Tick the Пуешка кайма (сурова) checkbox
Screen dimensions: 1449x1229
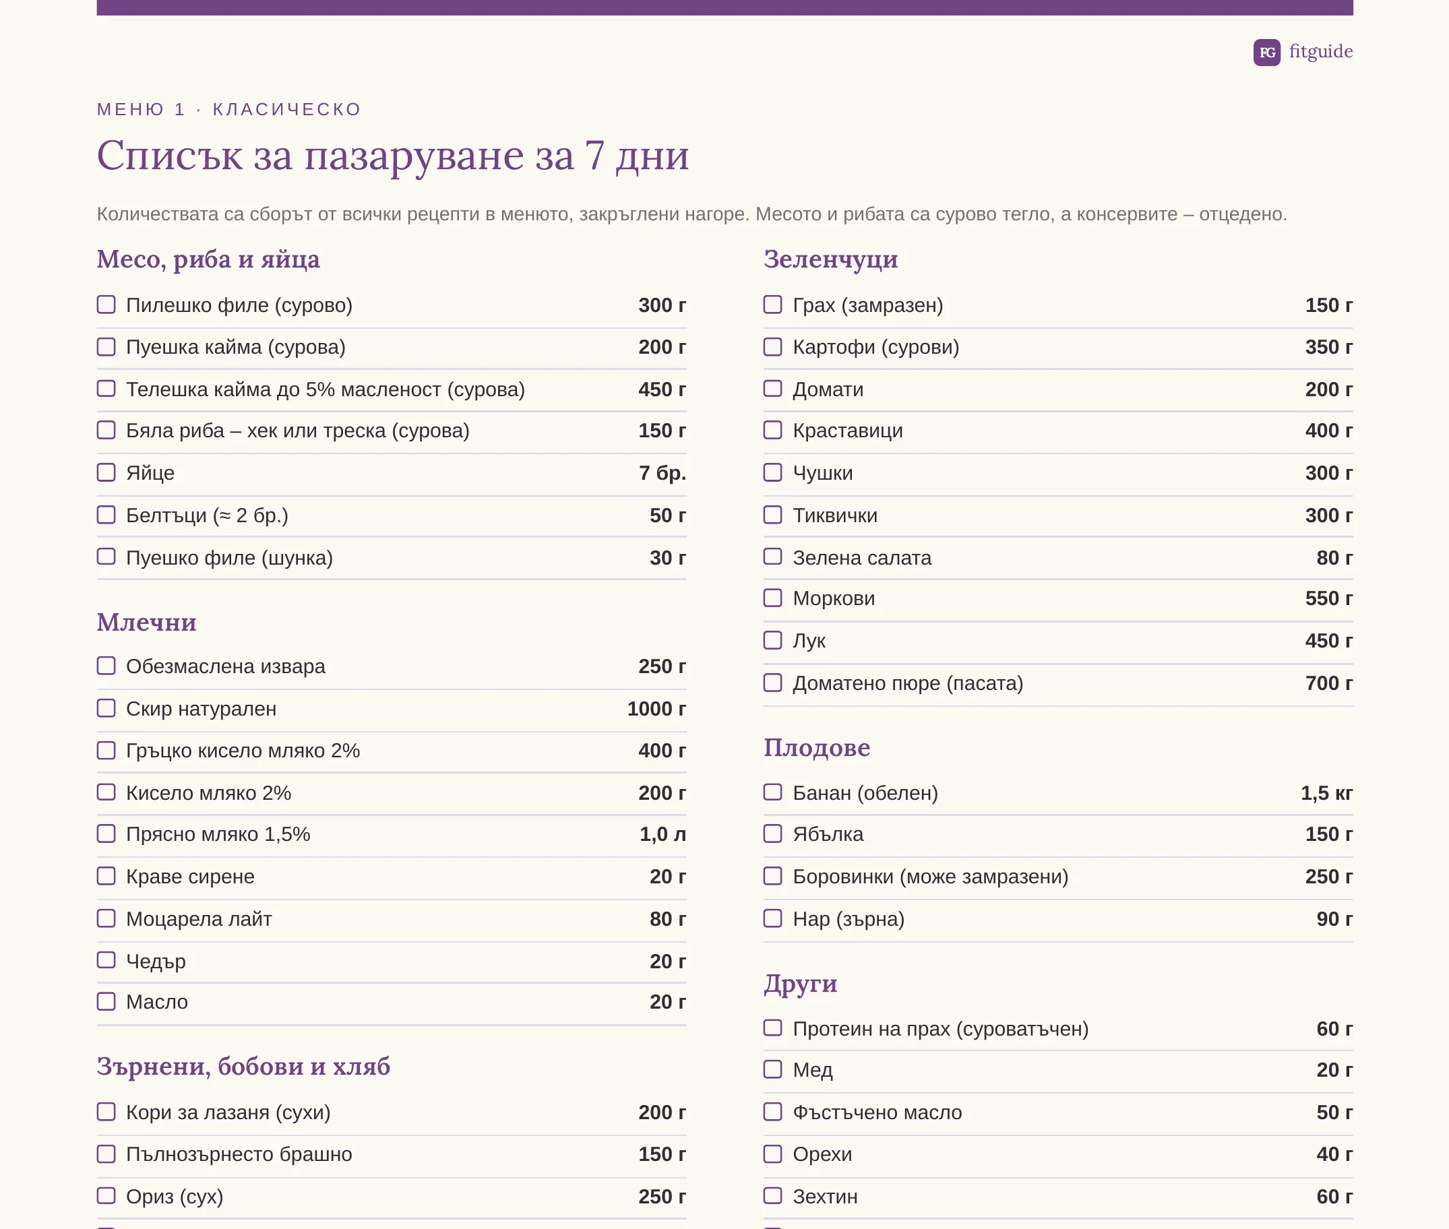pos(106,346)
